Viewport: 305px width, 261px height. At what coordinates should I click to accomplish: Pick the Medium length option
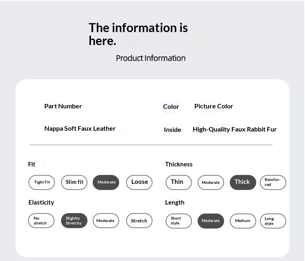(243, 221)
